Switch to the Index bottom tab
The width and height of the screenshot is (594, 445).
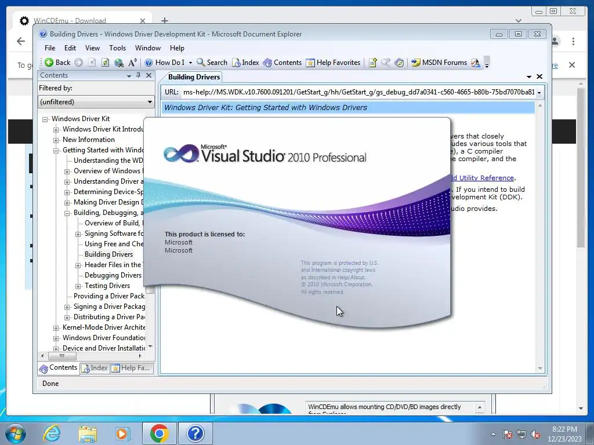[x=95, y=368]
